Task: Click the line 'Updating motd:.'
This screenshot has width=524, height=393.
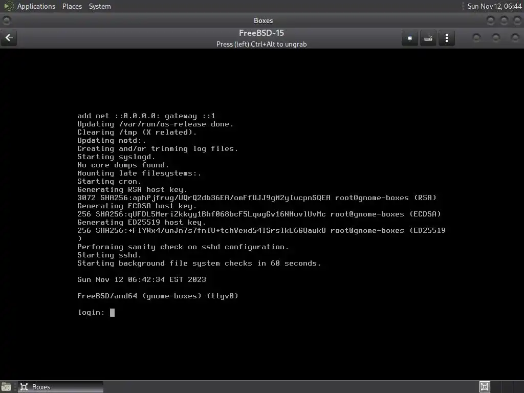Action: point(111,140)
